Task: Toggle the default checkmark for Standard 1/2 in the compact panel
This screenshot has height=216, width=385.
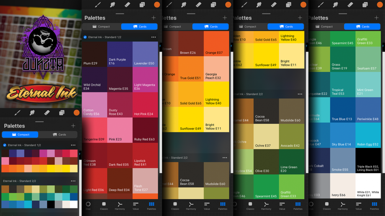Action: (x=5, y=145)
